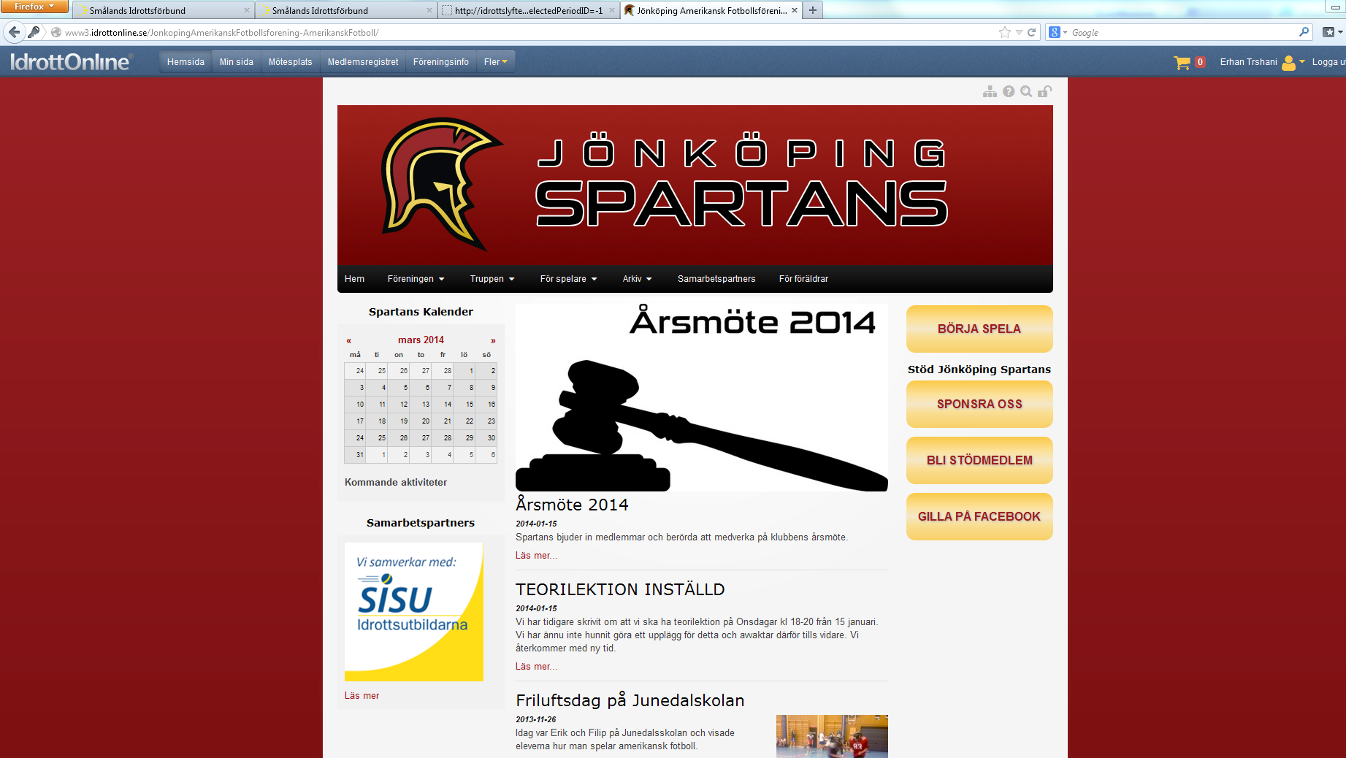Image resolution: width=1346 pixels, height=758 pixels.
Task: Click the Logga ut link
Action: (x=1328, y=62)
